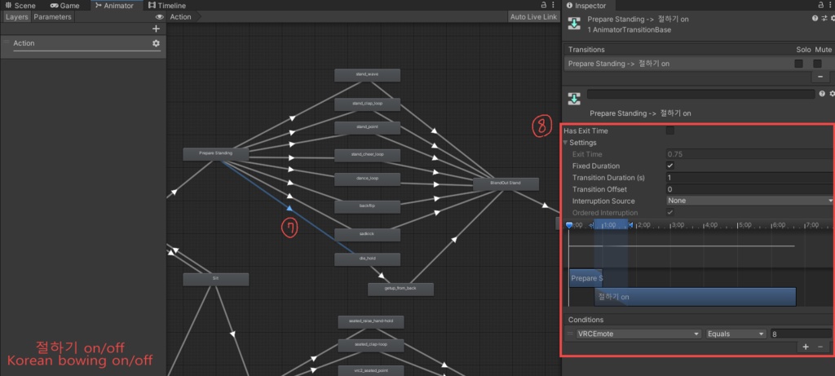The width and height of the screenshot is (835, 376).
Task: Remove a condition with Conditions minus button
Action: (x=820, y=347)
